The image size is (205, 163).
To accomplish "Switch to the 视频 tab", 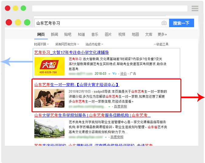I will click(x=122, y=34).
